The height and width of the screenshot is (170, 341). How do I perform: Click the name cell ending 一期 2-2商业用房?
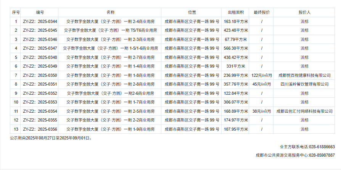pyautogui.click(x=110, y=120)
